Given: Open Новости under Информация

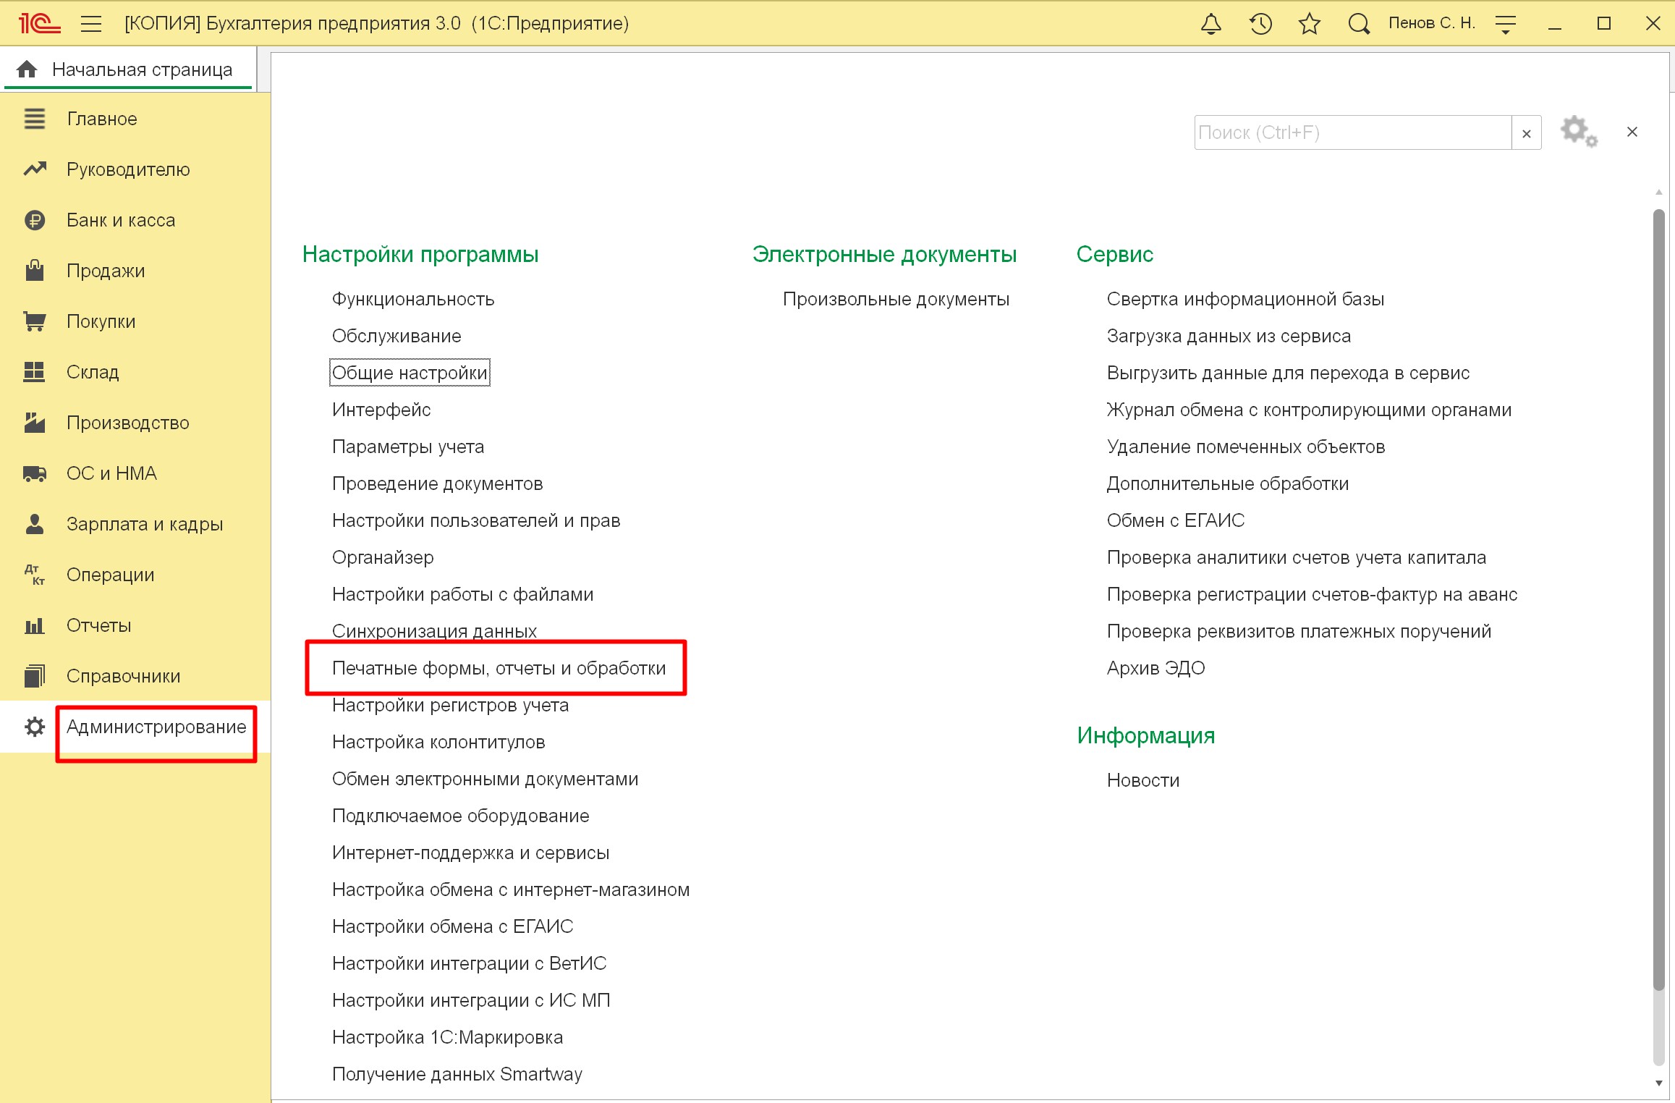Looking at the screenshot, I should point(1143,780).
